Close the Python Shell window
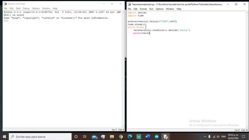 pyautogui.click(x=120, y=3)
